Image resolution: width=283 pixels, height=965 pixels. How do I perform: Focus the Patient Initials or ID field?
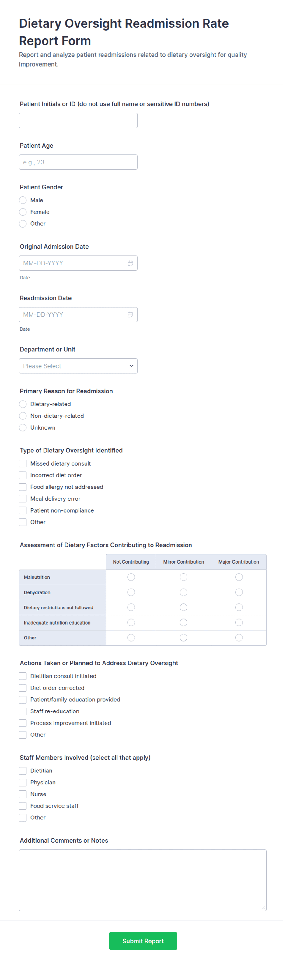click(78, 120)
